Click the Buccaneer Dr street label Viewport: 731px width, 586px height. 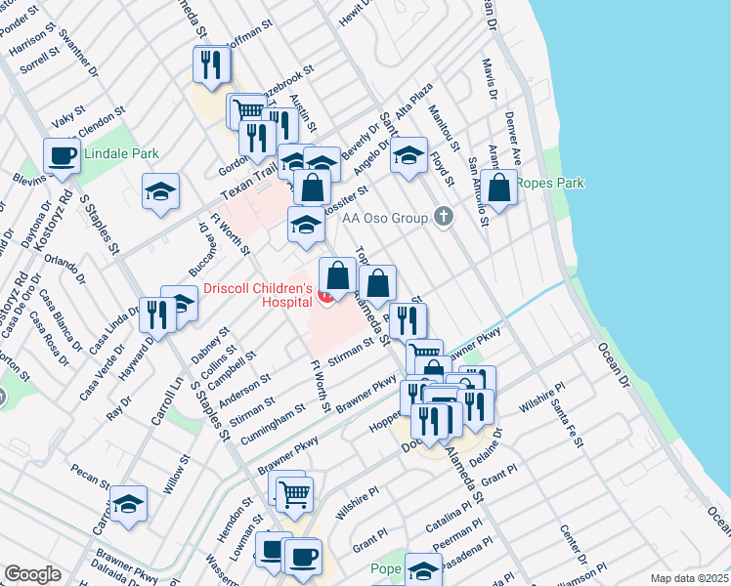[x=203, y=249]
